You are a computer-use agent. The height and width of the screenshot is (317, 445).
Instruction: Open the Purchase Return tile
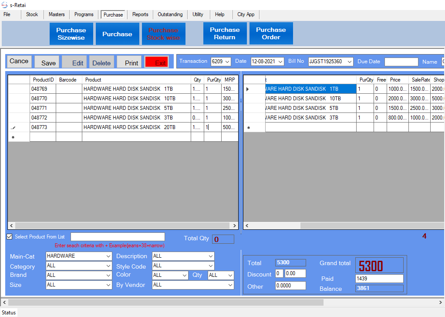(x=225, y=34)
